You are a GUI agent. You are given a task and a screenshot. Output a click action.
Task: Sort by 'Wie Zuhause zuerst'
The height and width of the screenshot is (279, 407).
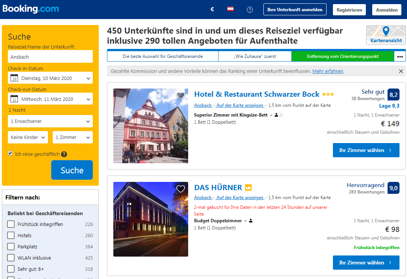(255, 56)
